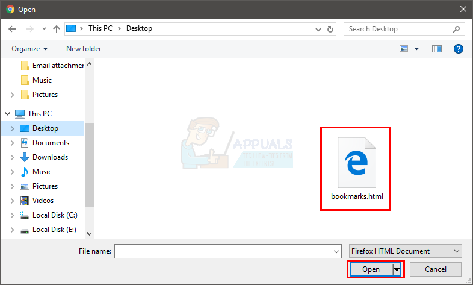Click the search magnifier icon
Viewport: 473px width, 285px height.
coord(456,29)
